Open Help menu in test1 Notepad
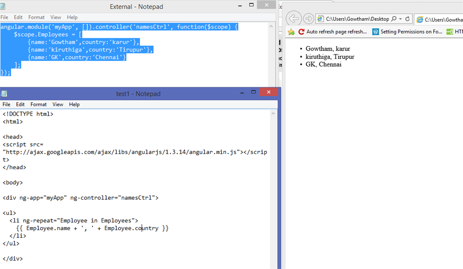The width and height of the screenshot is (463, 269). point(74,104)
